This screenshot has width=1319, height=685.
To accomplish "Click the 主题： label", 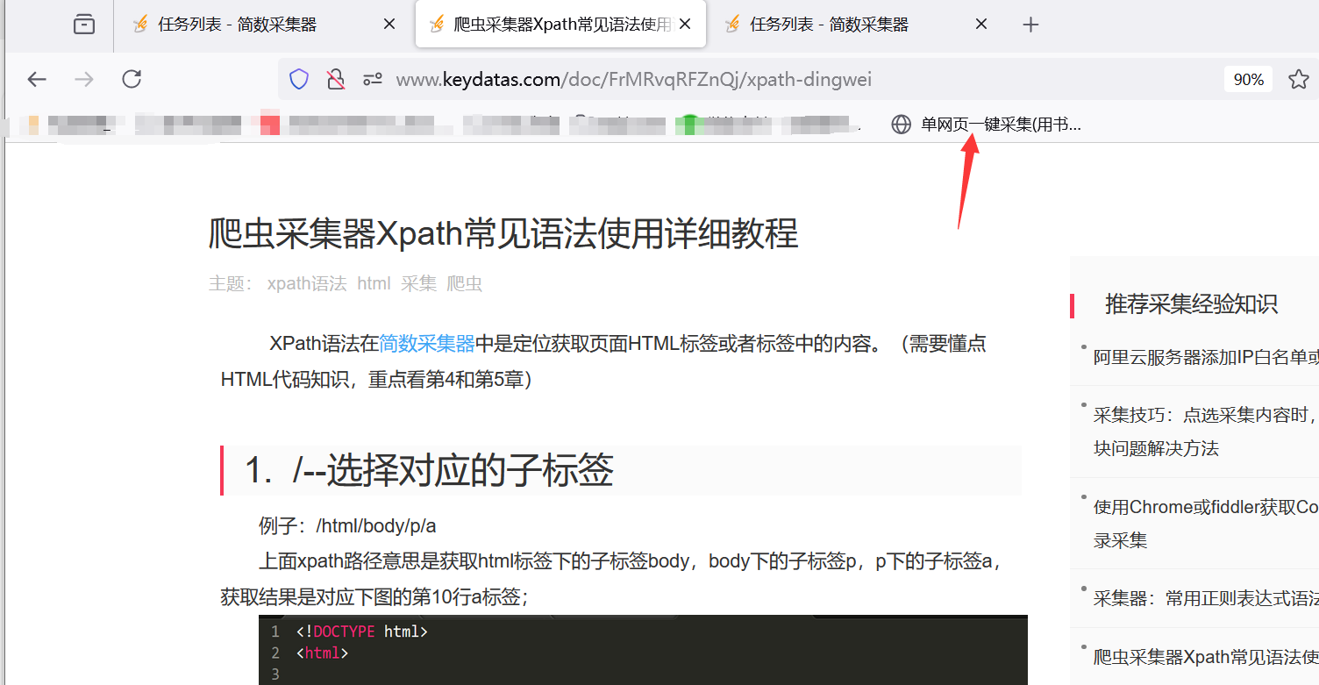I will pyautogui.click(x=232, y=283).
